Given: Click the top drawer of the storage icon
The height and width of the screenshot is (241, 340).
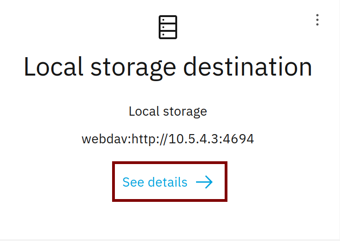Looking at the screenshot, I should (x=168, y=20).
